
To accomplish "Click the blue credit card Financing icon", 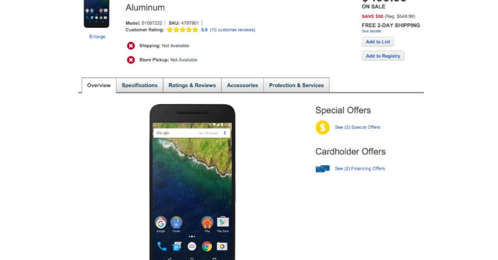I will (322, 169).
